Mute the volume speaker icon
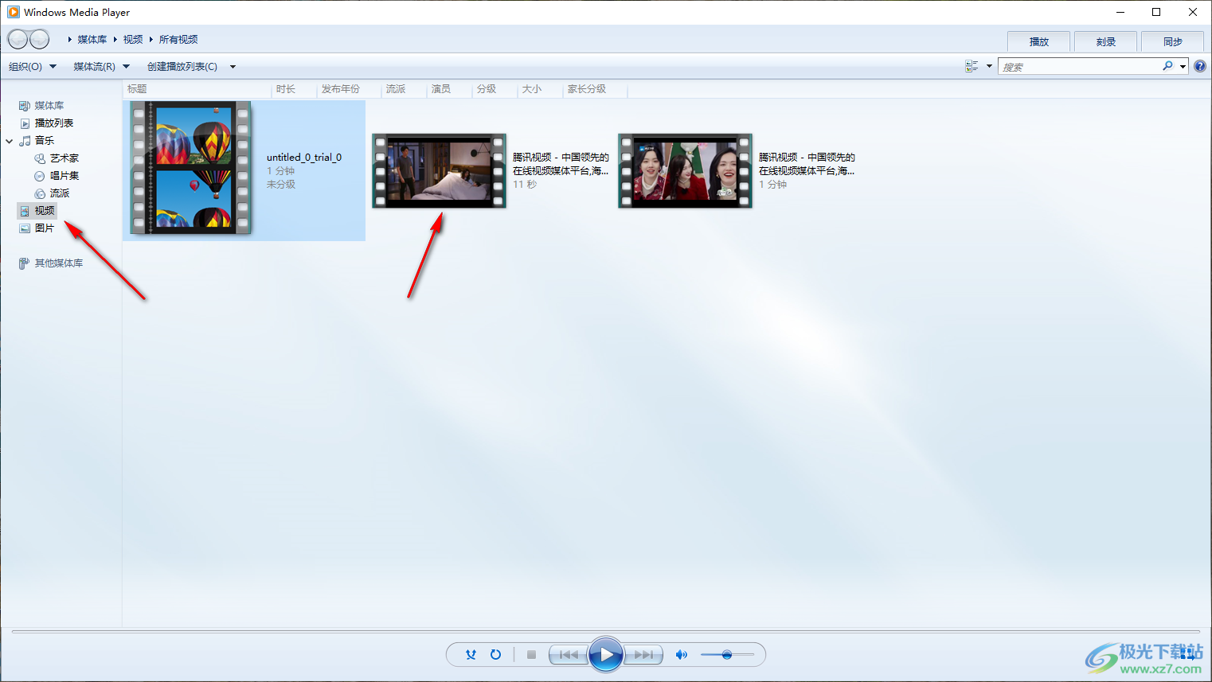The width and height of the screenshot is (1212, 682). [681, 655]
